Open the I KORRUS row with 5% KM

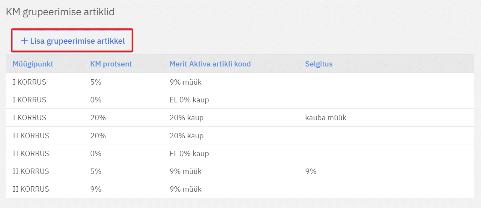(x=29, y=82)
